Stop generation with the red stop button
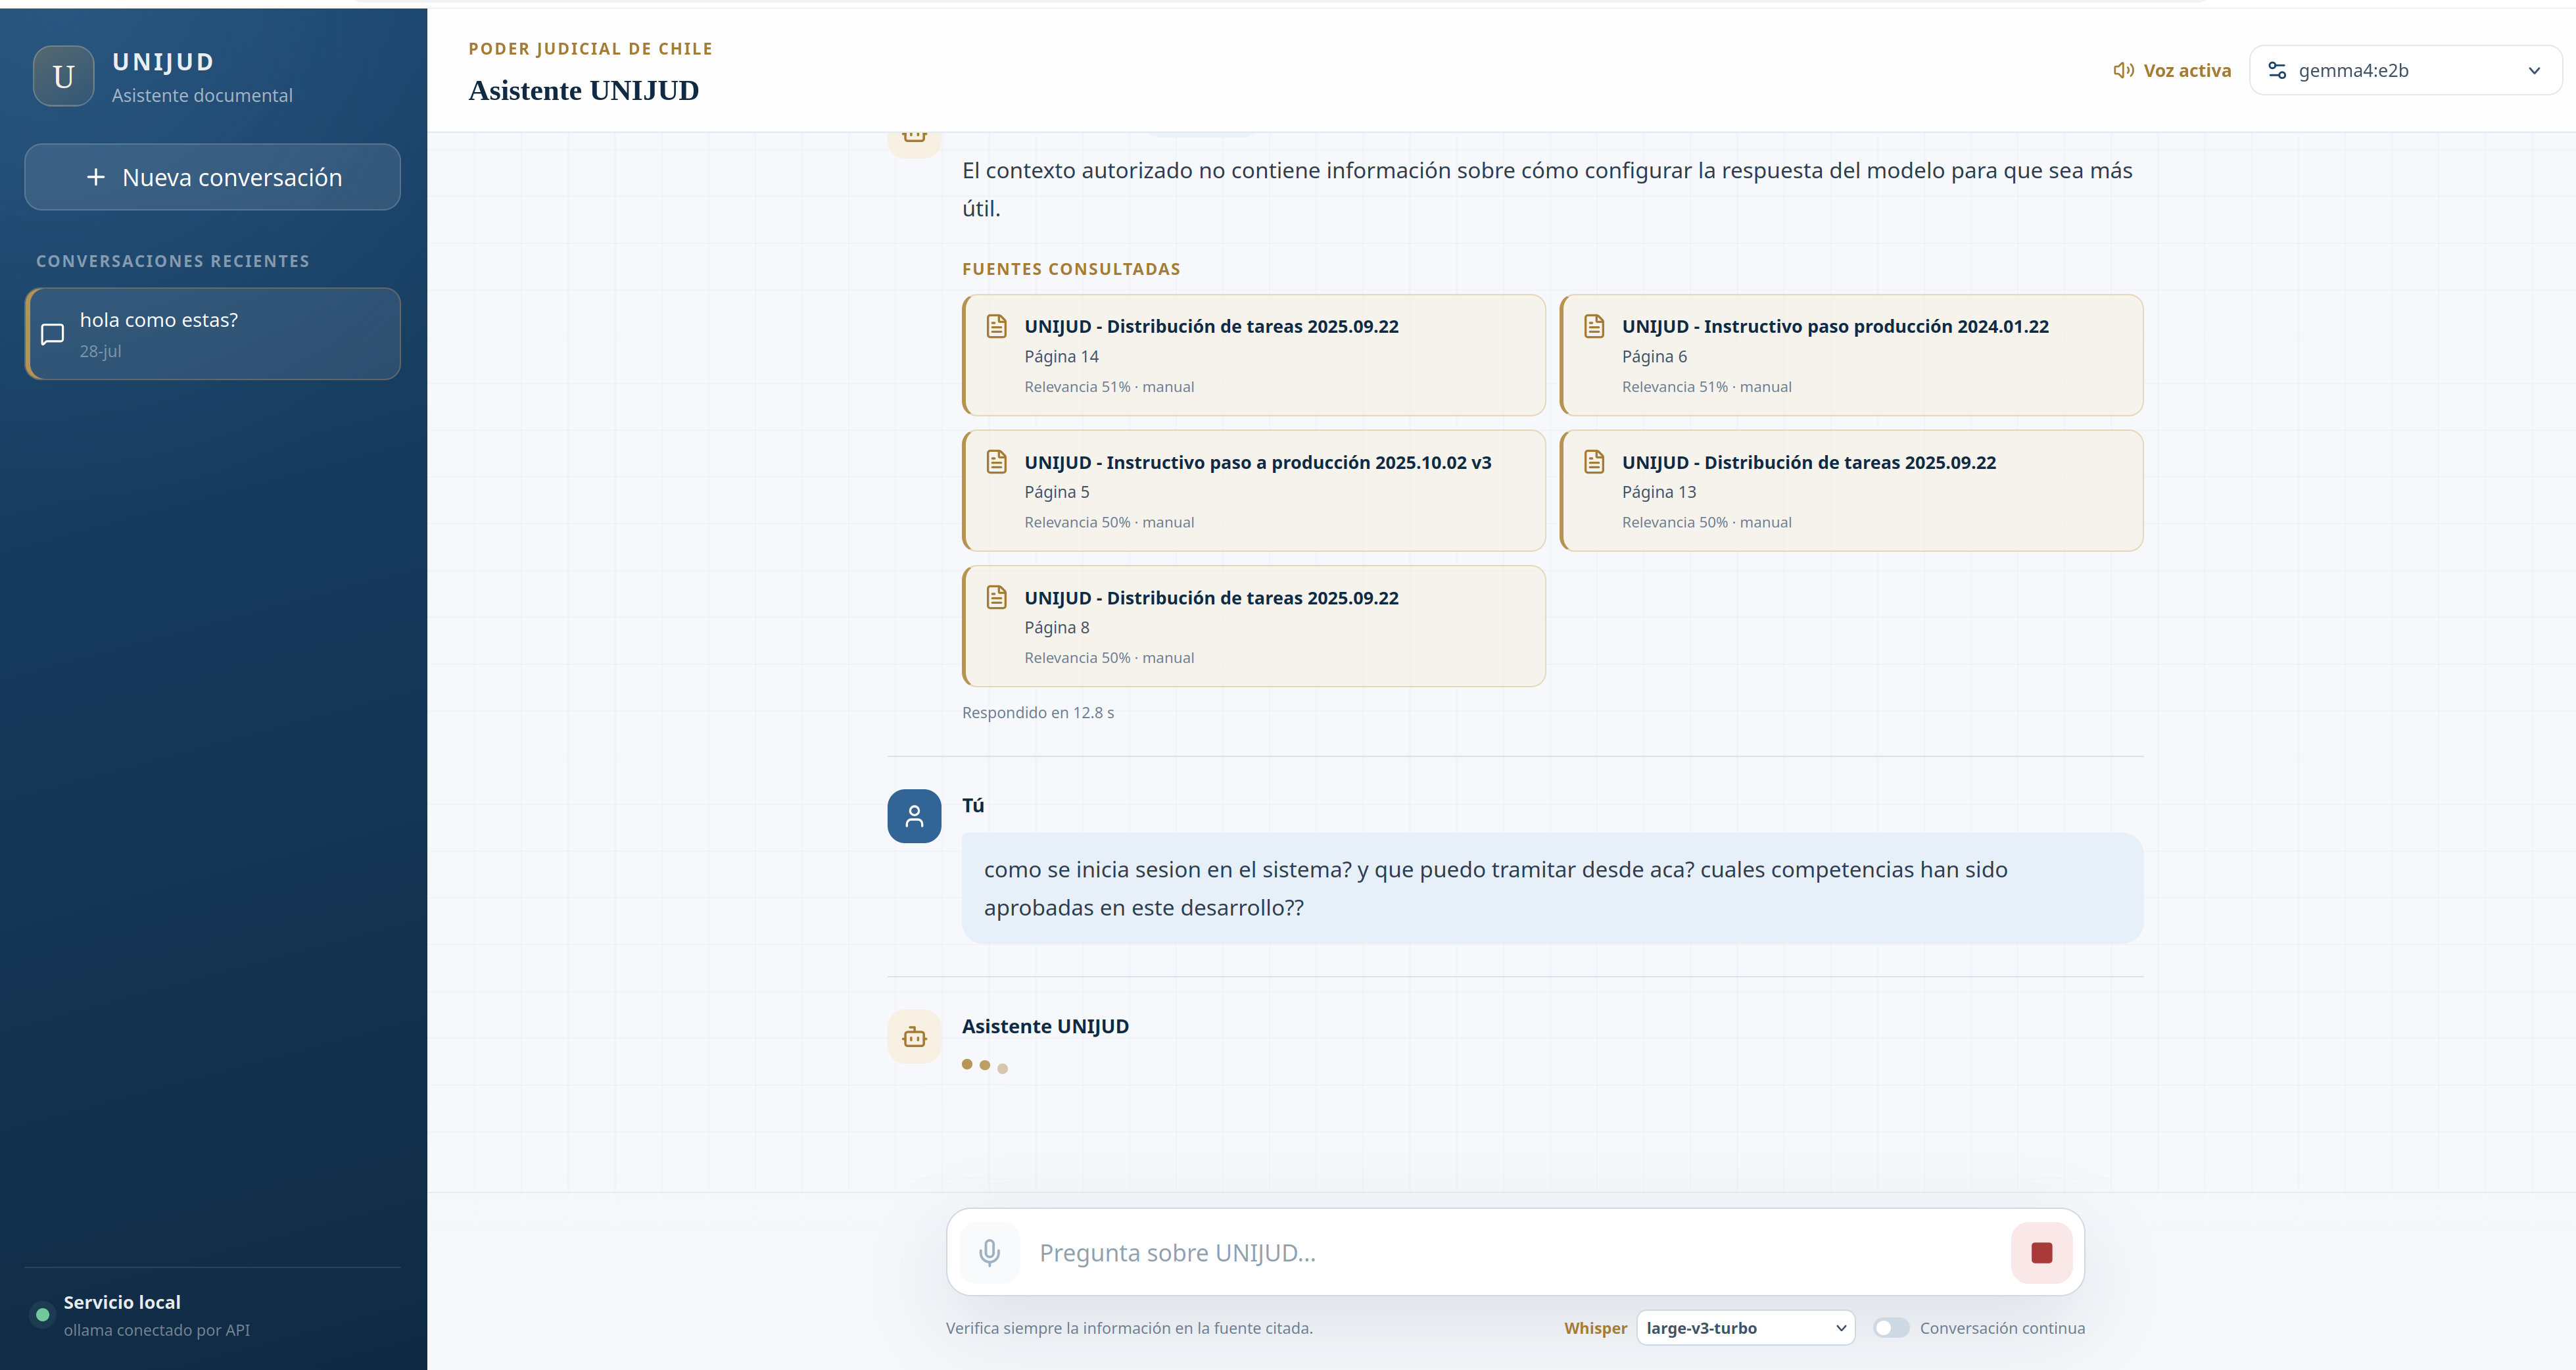The width and height of the screenshot is (2576, 1370). point(2041,1252)
